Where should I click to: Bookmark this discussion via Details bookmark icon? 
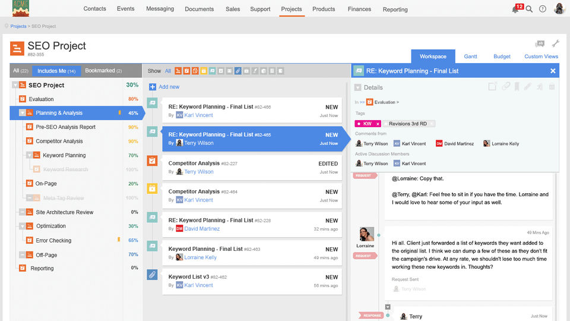coord(517,87)
